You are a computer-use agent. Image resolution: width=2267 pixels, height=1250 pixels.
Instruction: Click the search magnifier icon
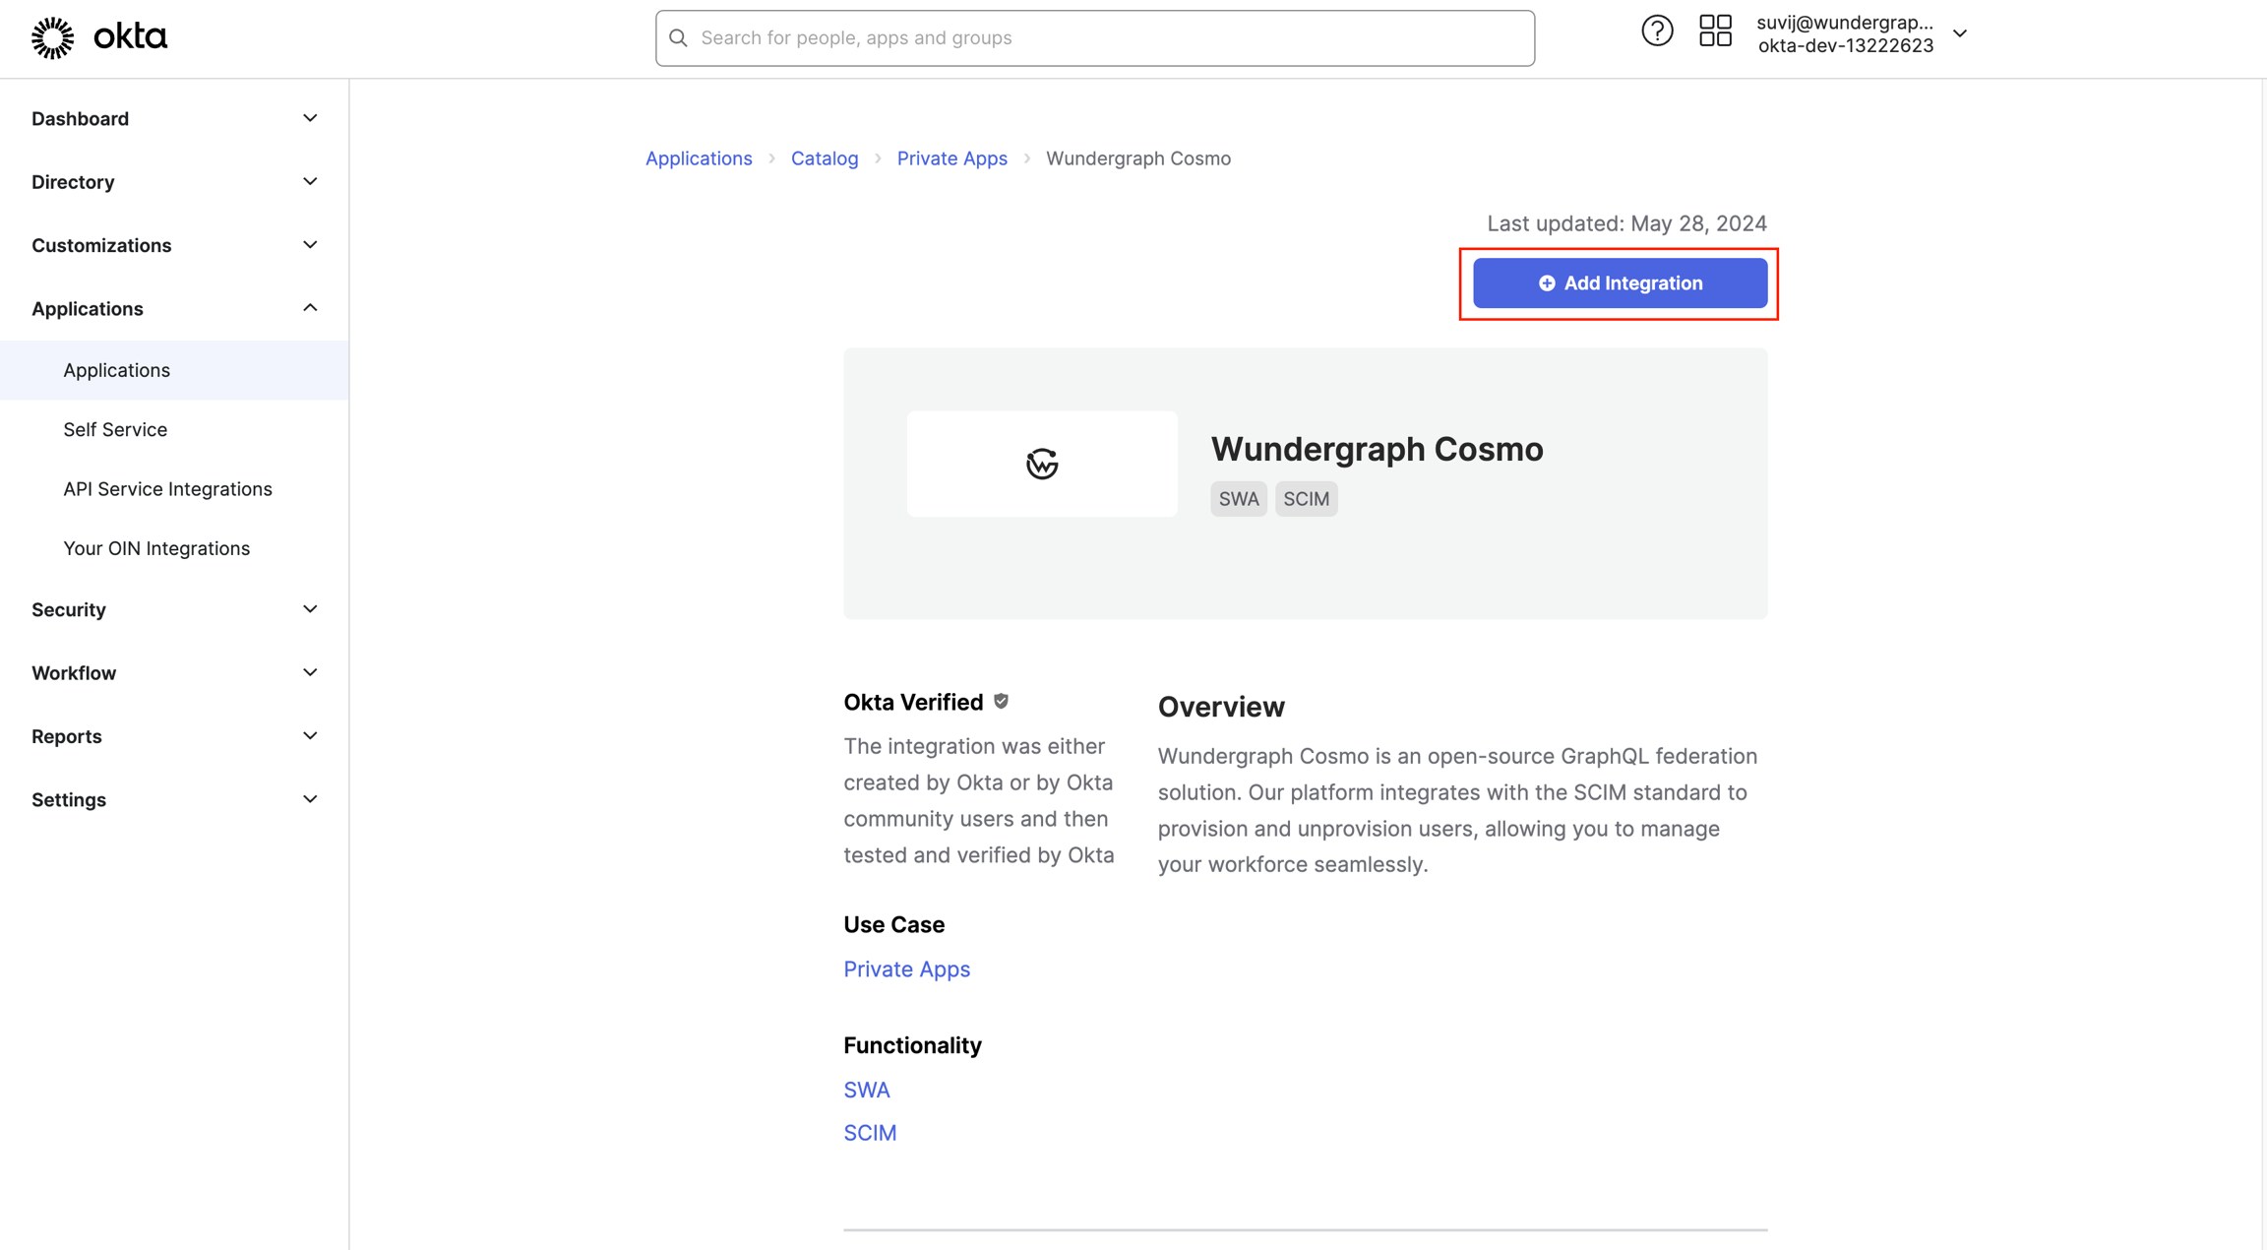pyautogui.click(x=679, y=37)
